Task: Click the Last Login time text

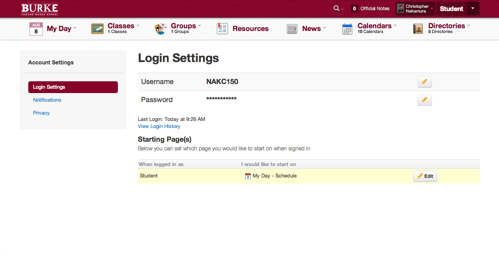Action: pyautogui.click(x=171, y=119)
